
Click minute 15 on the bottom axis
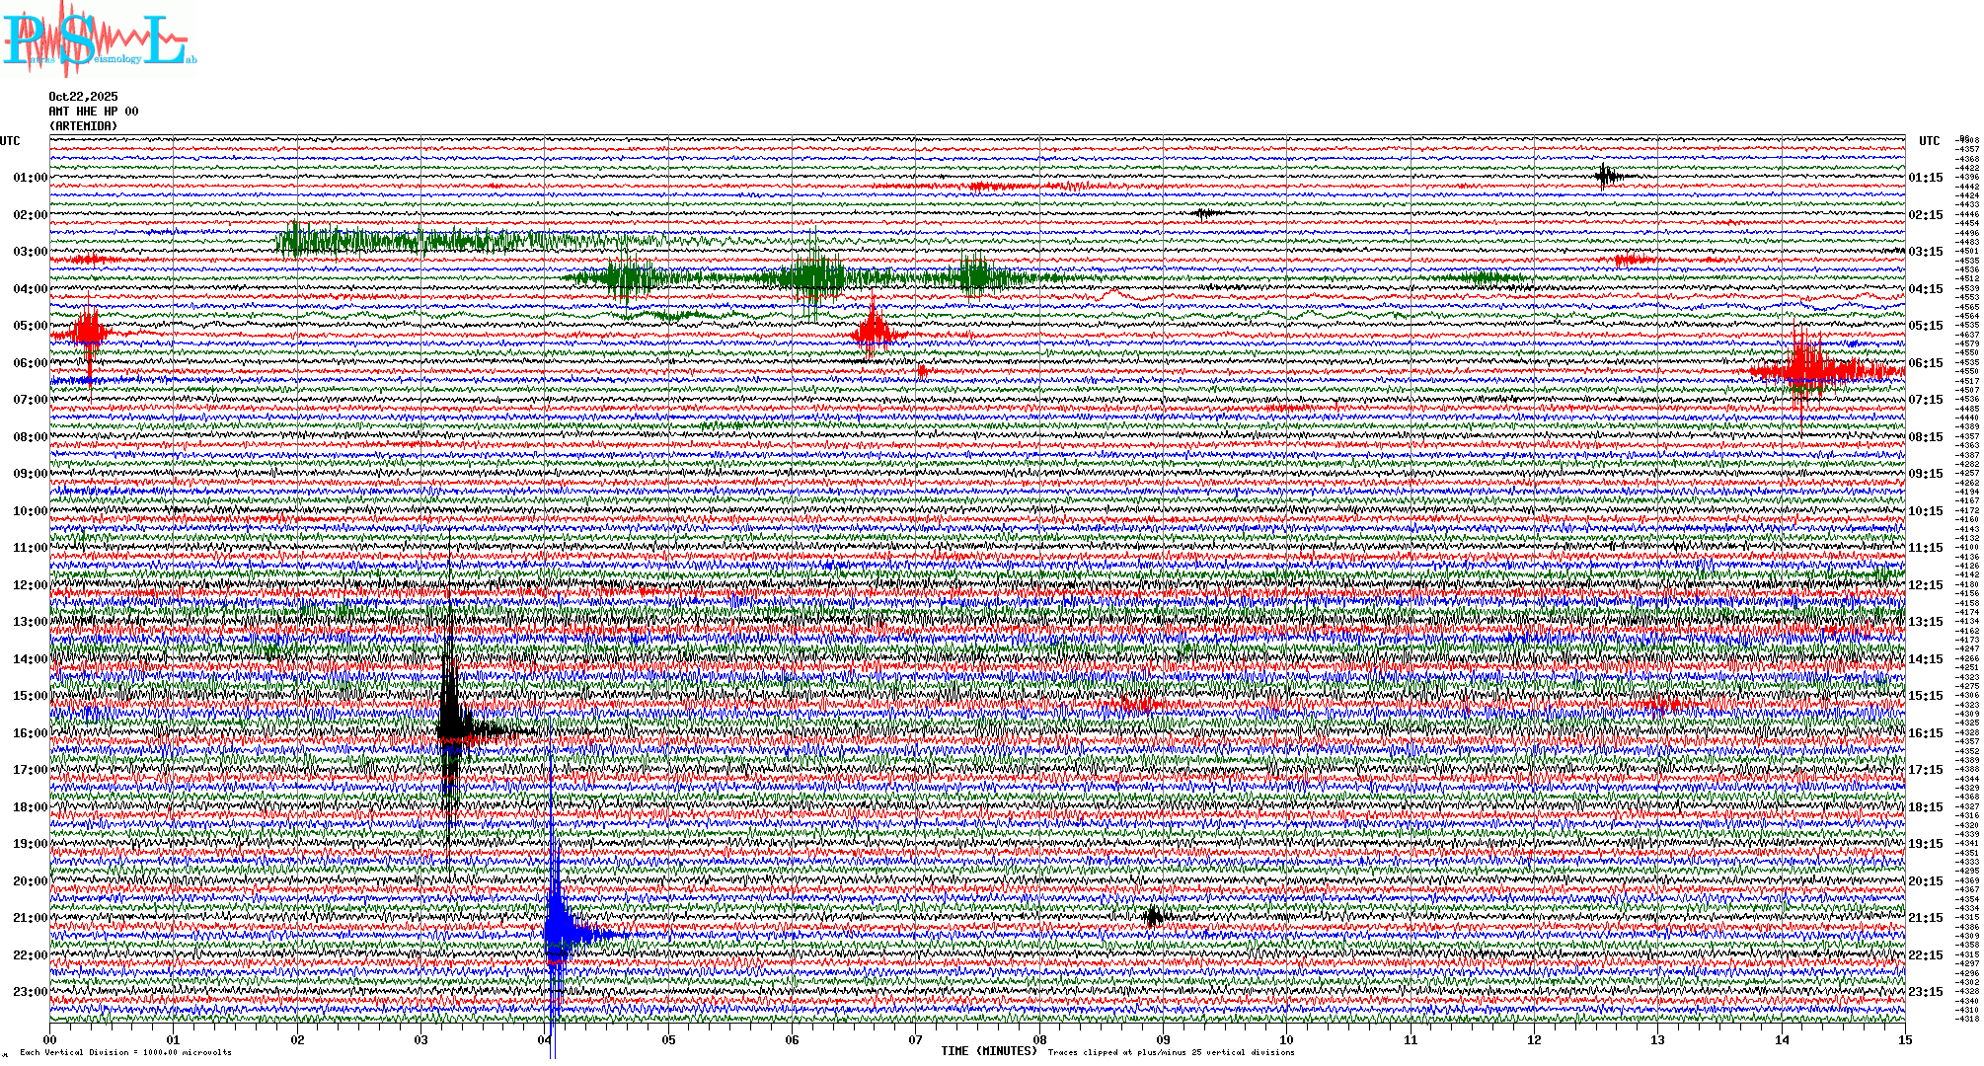tap(1904, 1039)
